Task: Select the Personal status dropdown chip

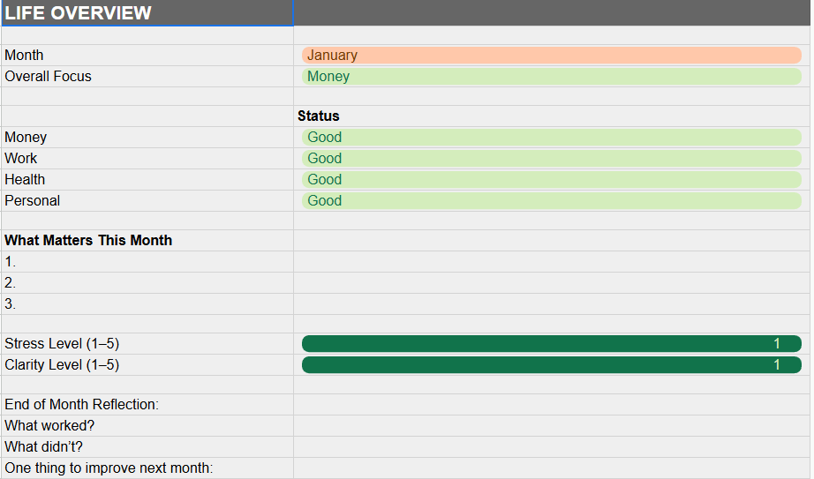Action: point(551,201)
